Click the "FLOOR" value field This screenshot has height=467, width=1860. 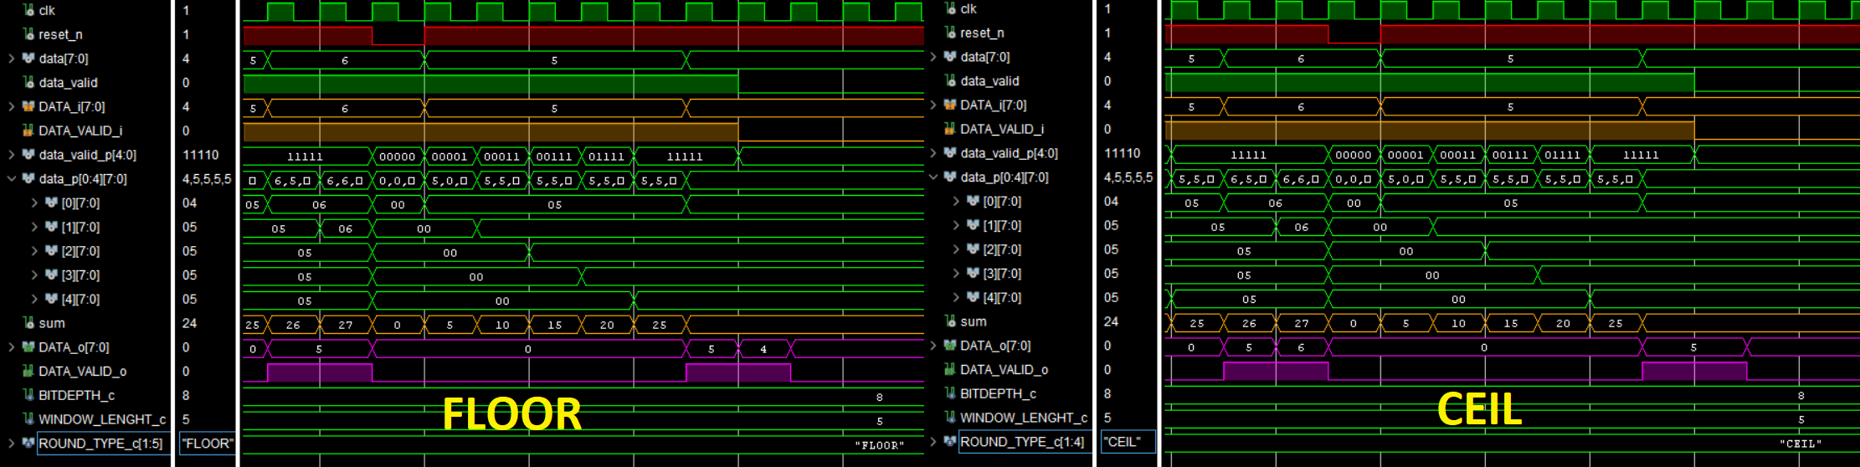(x=207, y=443)
